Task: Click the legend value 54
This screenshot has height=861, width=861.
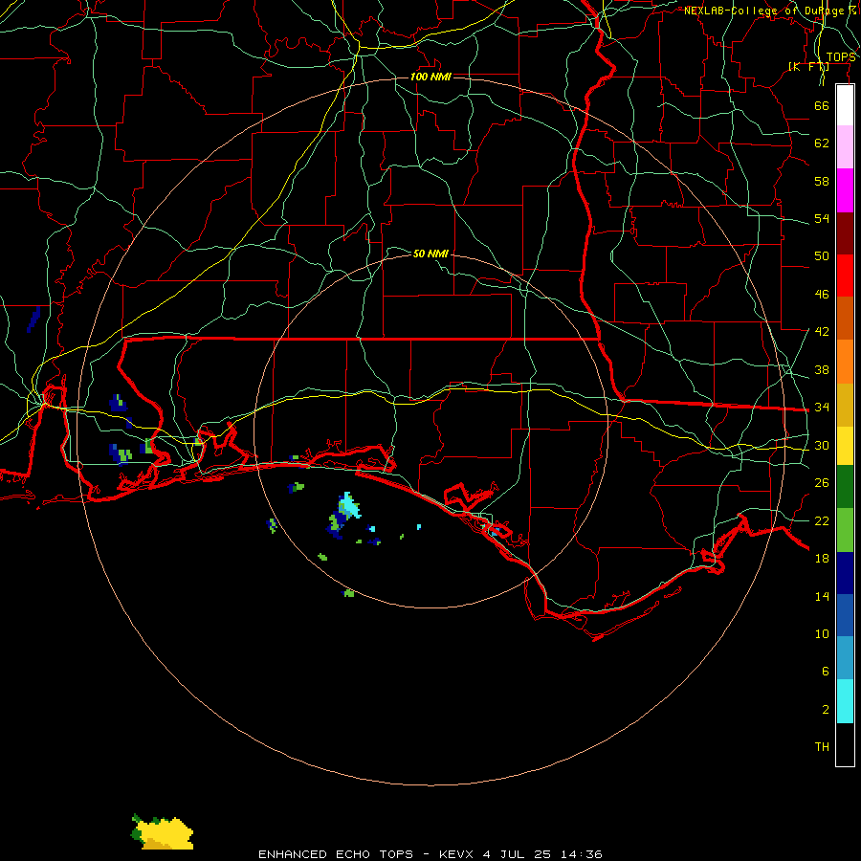Action: [x=822, y=218]
